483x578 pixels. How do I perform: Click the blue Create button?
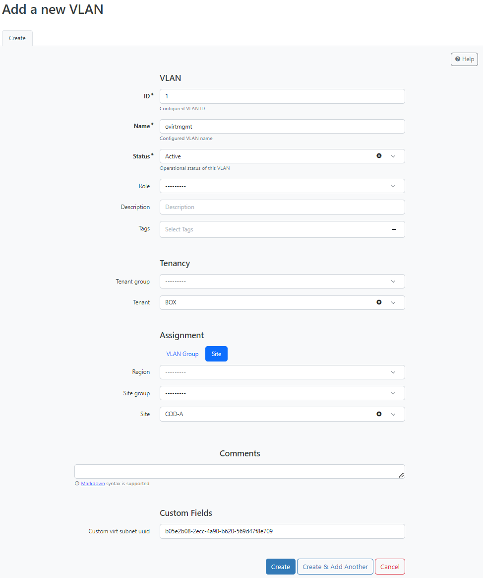281,567
